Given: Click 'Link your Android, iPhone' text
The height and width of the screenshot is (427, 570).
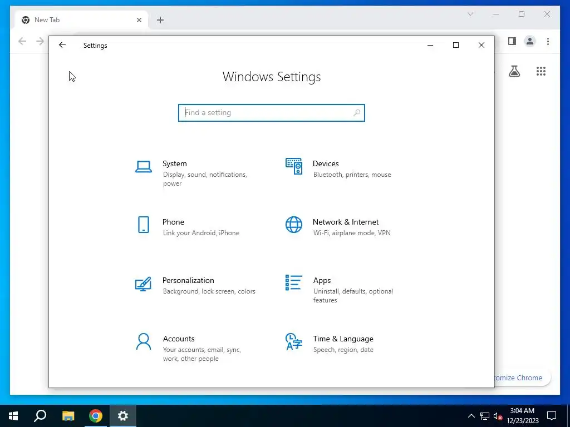Looking at the screenshot, I should (x=201, y=233).
